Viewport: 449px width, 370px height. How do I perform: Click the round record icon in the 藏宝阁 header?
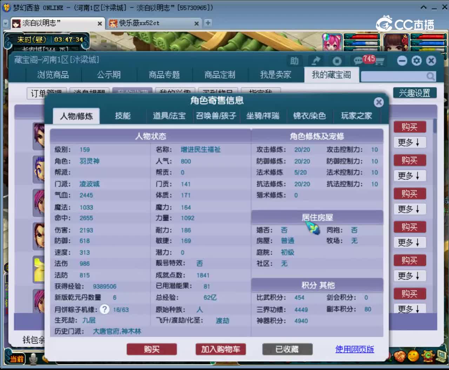click(337, 61)
